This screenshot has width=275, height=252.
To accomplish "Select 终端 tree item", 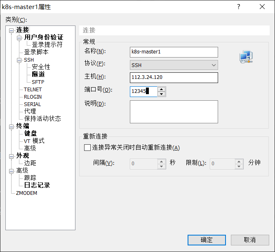I will coord(23,126).
